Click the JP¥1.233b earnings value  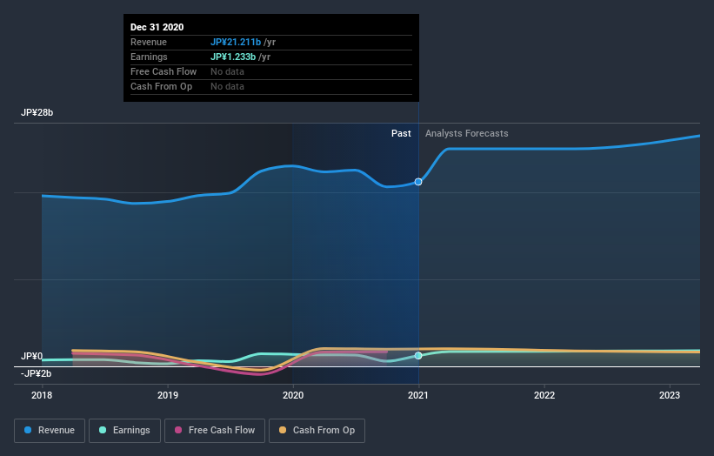click(233, 57)
